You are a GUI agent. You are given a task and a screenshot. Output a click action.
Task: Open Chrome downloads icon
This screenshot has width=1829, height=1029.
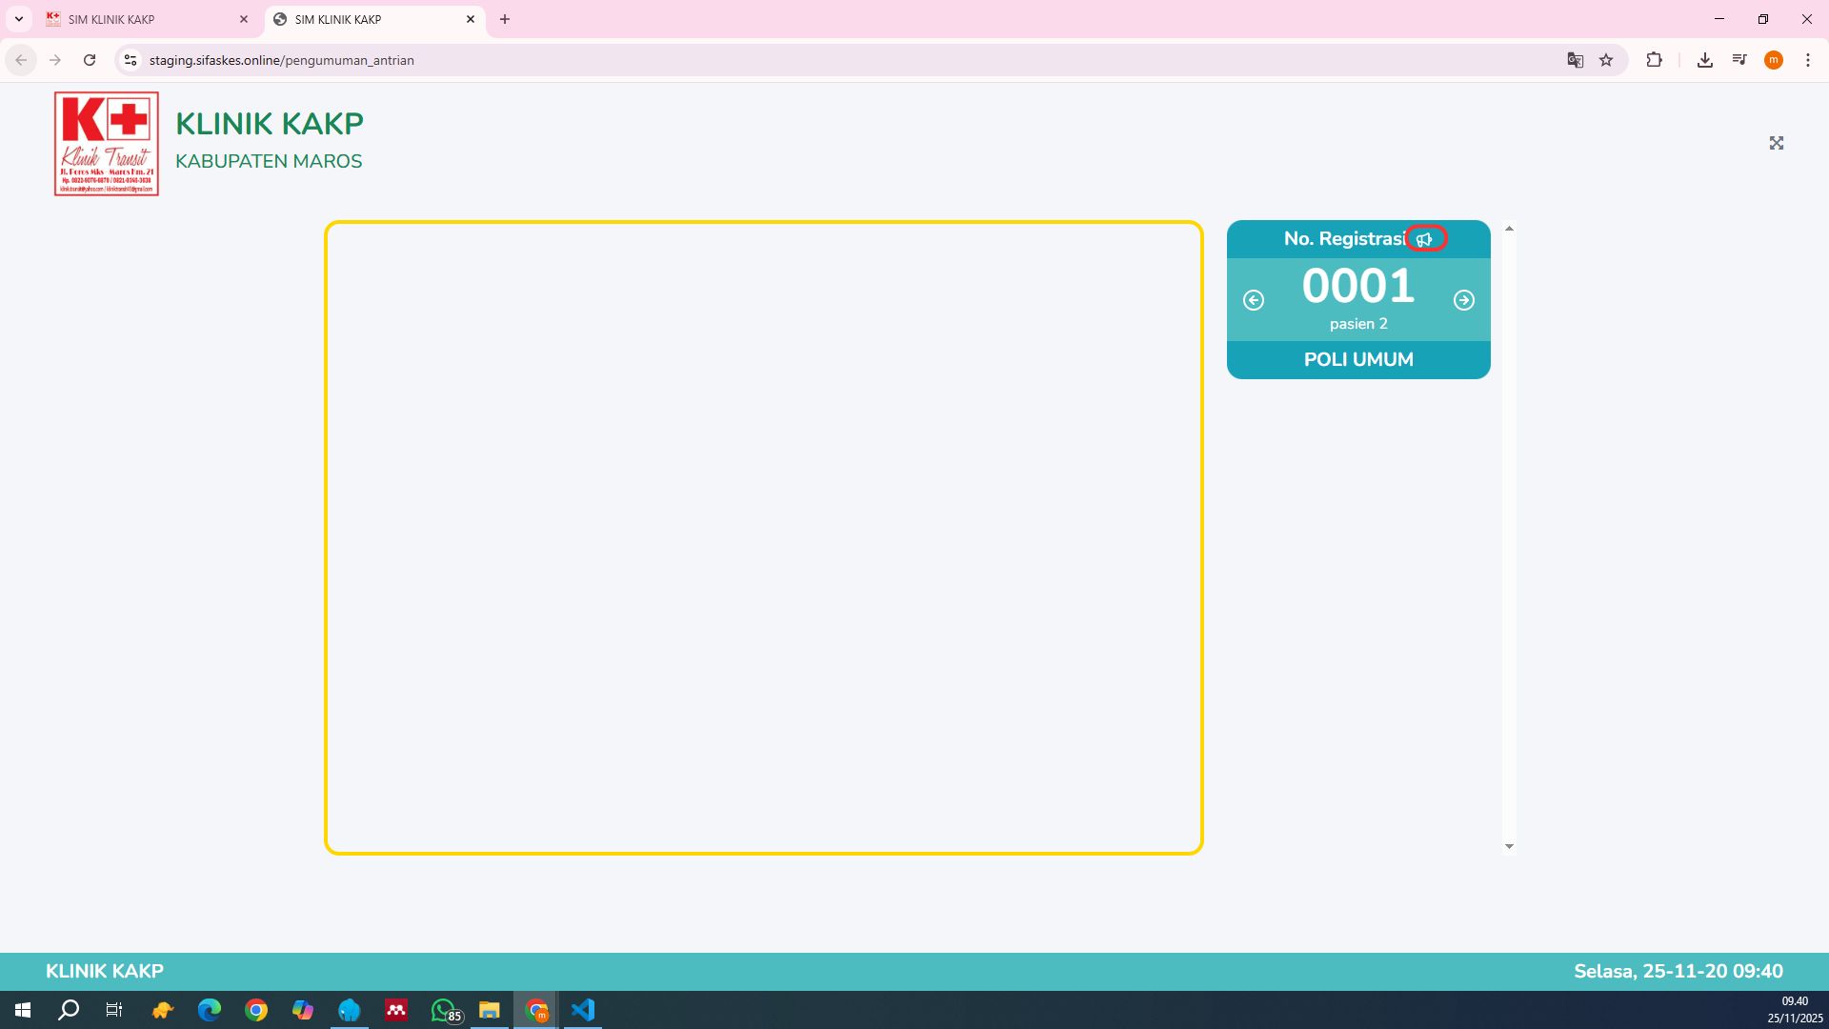coord(1705,60)
